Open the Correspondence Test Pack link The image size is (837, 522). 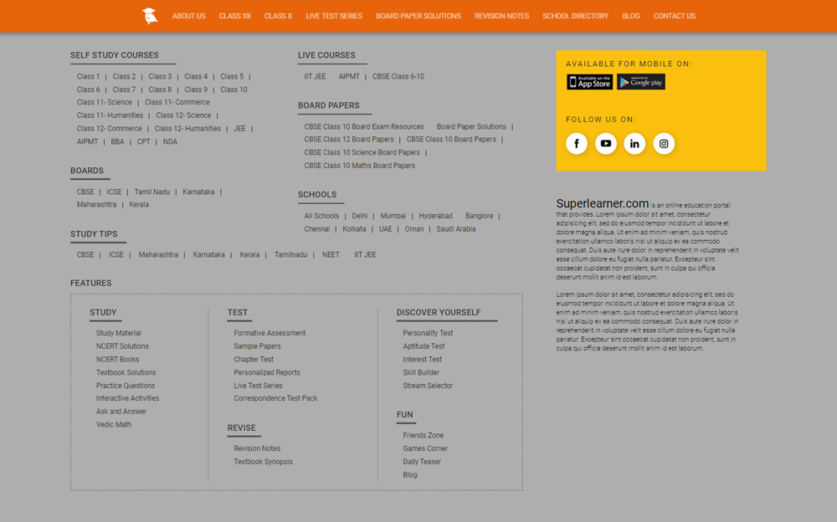[x=275, y=398]
